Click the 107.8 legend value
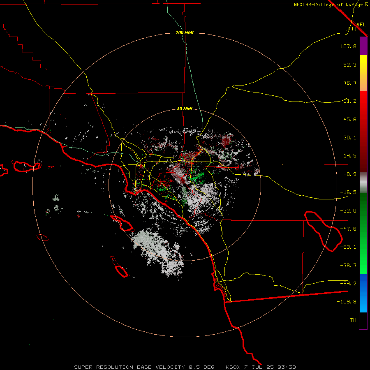This screenshot has height=370, width=370. coord(348,46)
